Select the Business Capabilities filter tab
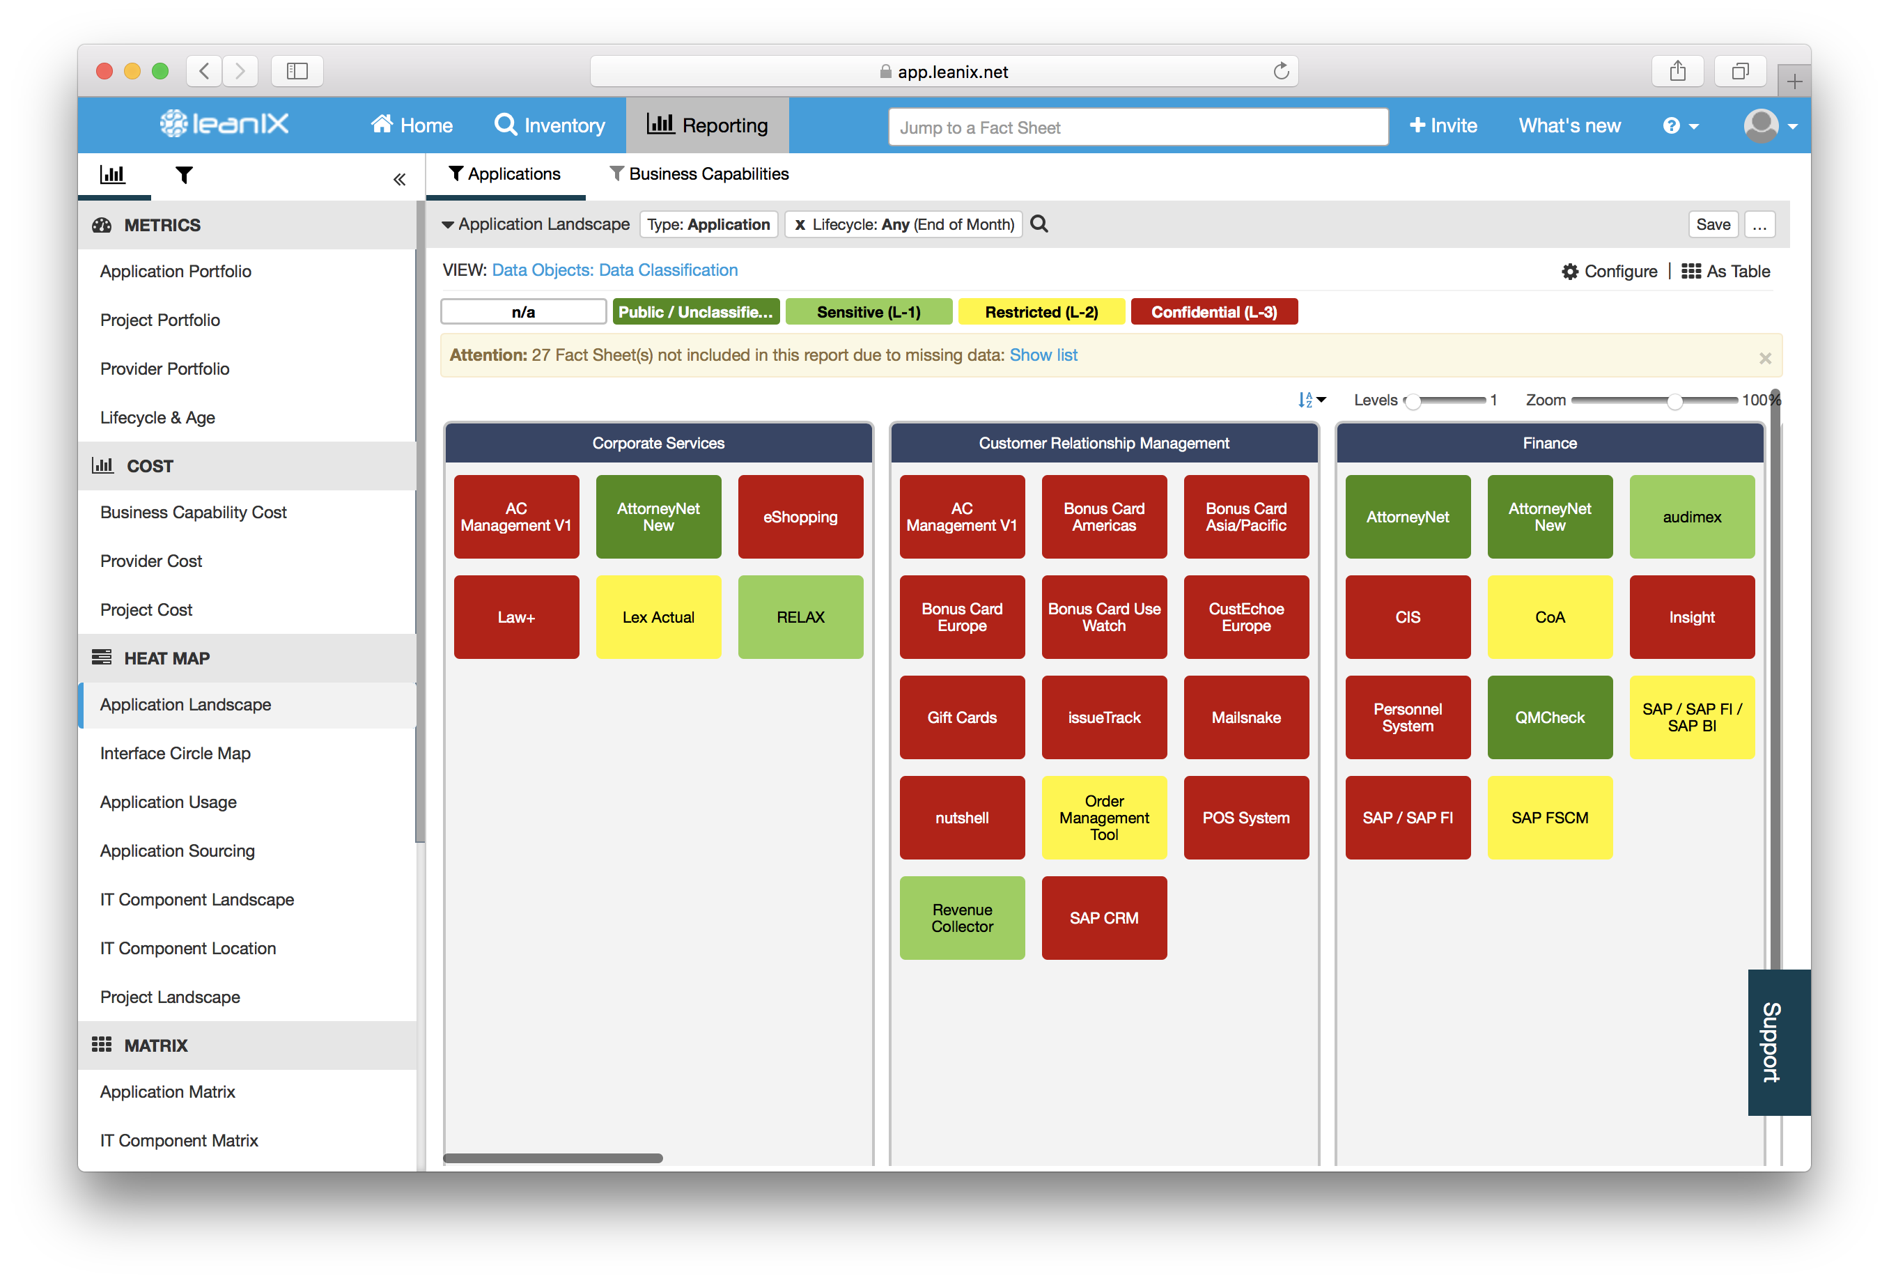 point(699,174)
